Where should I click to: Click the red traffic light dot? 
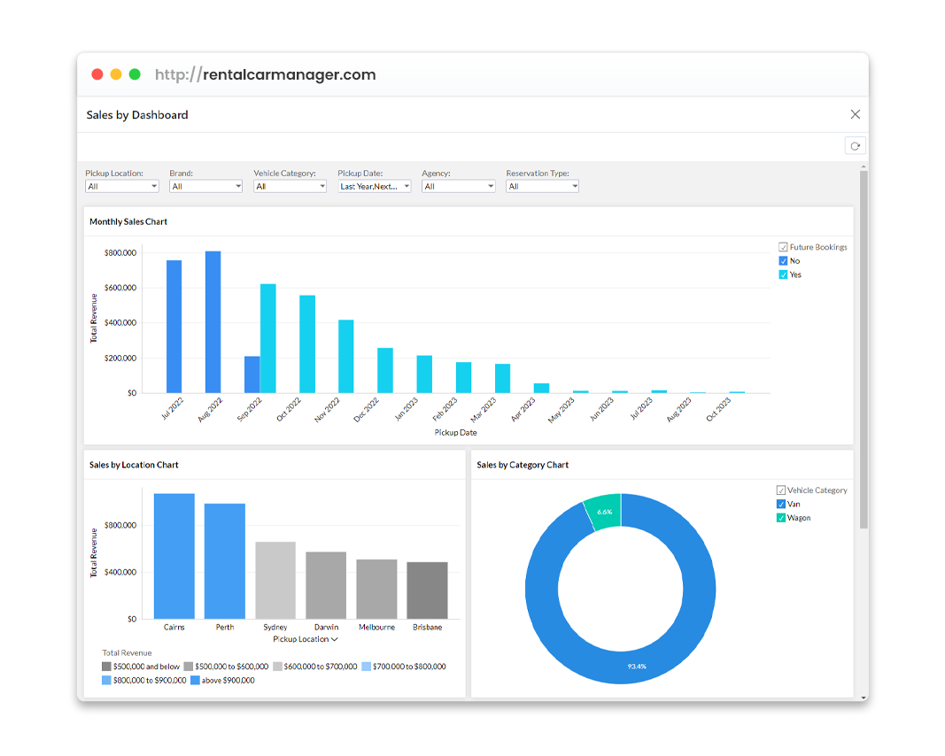[97, 74]
